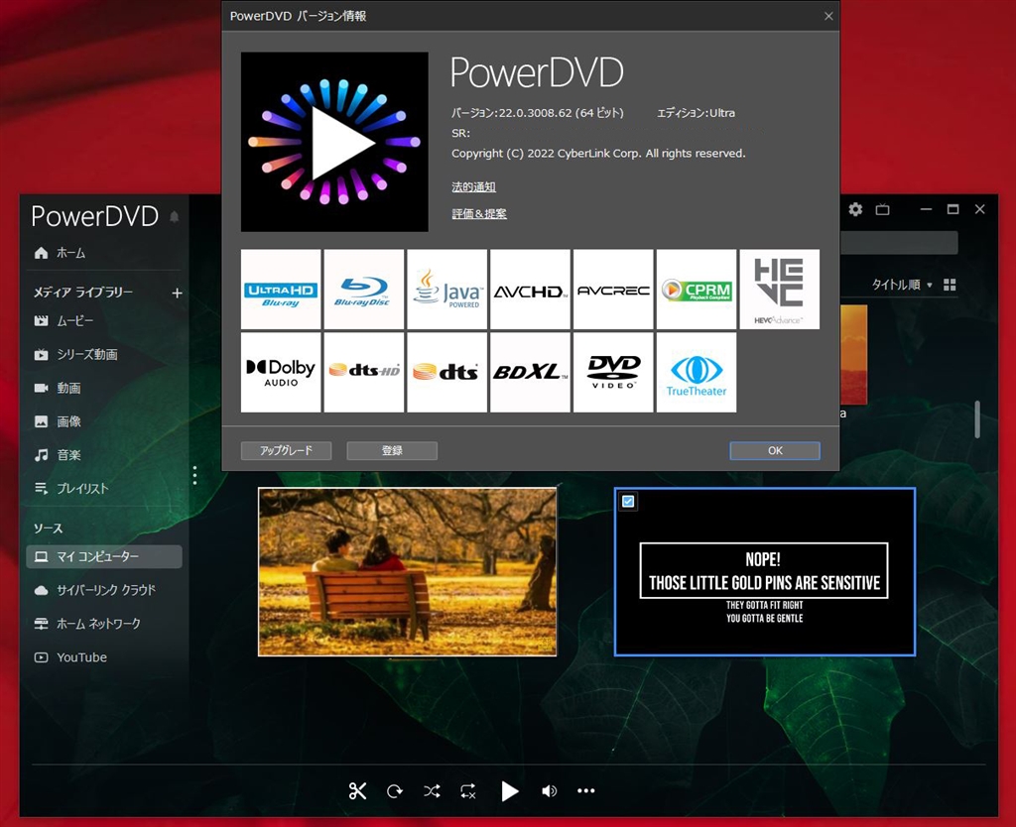Screen dimensions: 1016x827
Task: Uncheck the checkbox on the selected video thumbnail
Action: pos(626,502)
